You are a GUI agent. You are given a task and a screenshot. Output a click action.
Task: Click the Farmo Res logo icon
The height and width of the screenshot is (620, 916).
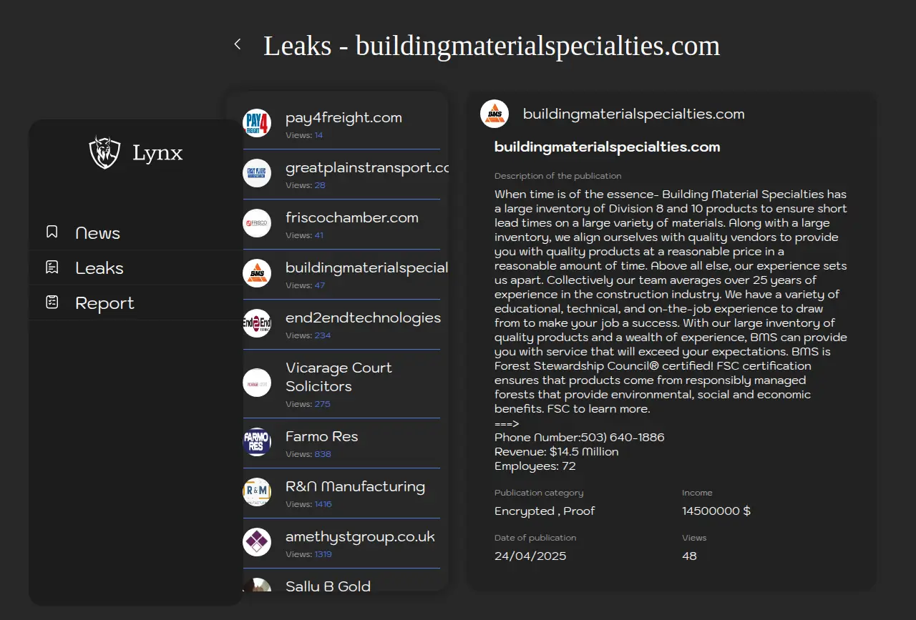[x=257, y=442]
